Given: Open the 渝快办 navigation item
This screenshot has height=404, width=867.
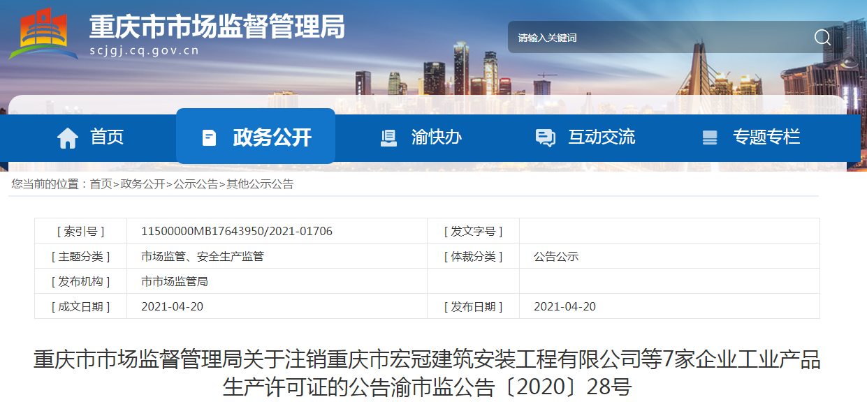Looking at the screenshot, I should [437, 137].
